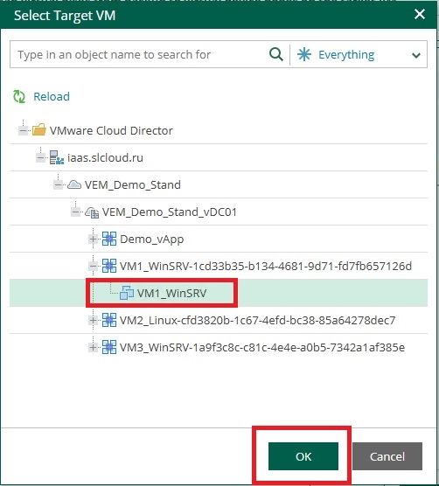Click the Demo_vApp vApp icon

point(109,239)
